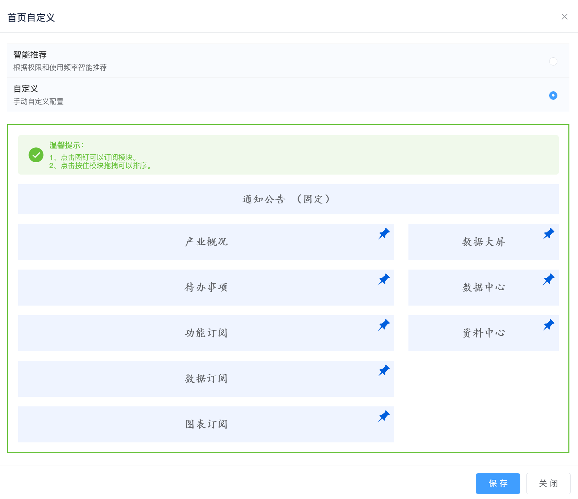Unpin the 资料中心 module
The height and width of the screenshot is (499, 578).
548,325
